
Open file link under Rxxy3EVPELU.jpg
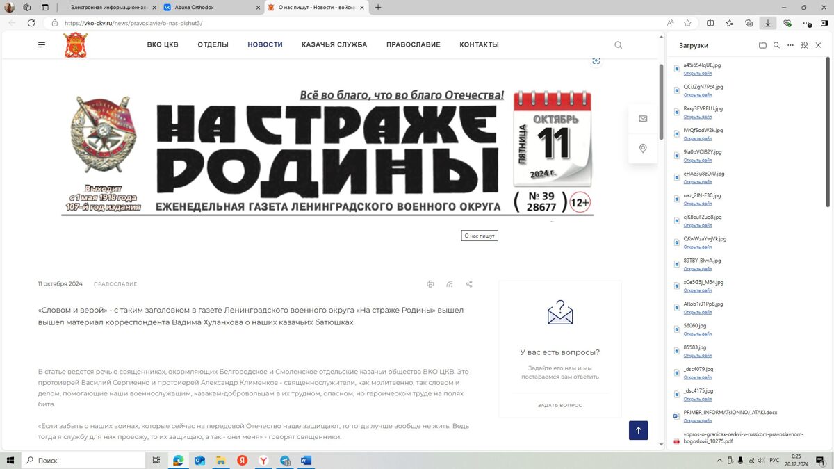pyautogui.click(x=697, y=117)
